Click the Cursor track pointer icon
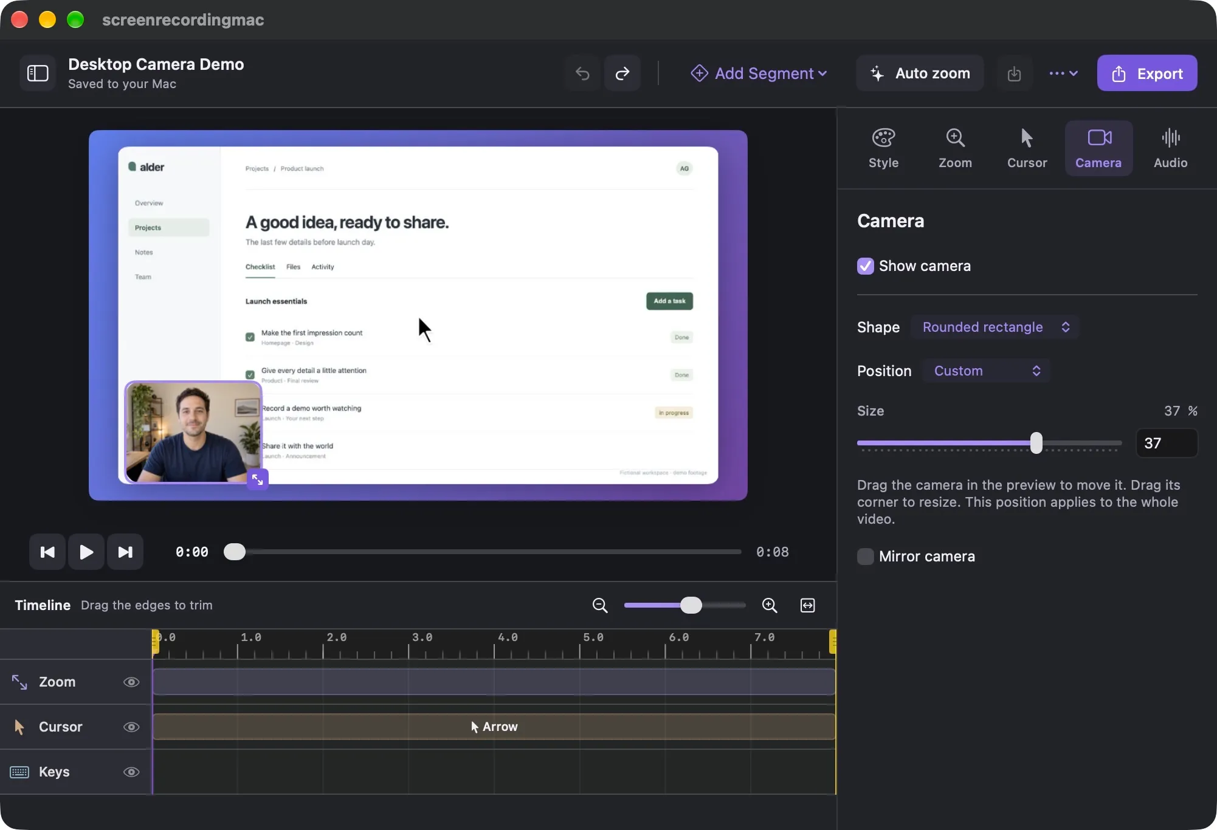This screenshot has height=830, width=1217. (19, 727)
